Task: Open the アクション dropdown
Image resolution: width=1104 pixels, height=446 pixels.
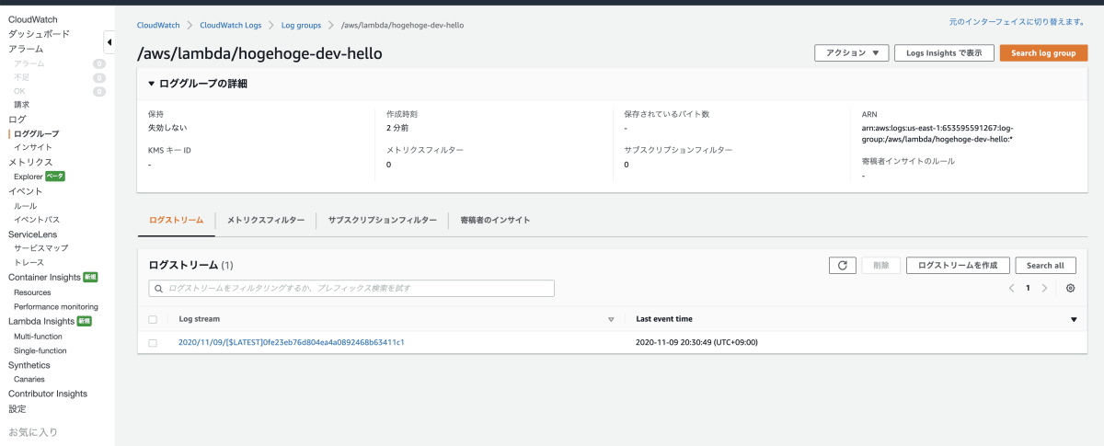Action: click(852, 53)
